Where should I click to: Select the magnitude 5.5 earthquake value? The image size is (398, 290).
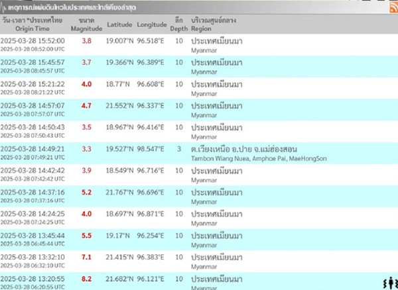(86, 236)
